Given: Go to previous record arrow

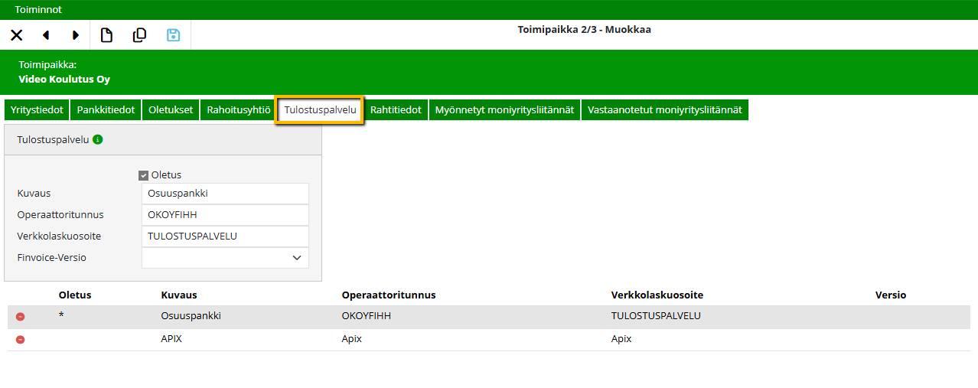Looking at the screenshot, I should (46, 35).
